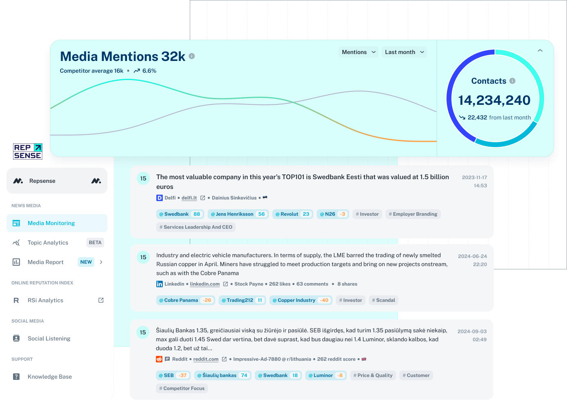Collapse the Media Mentions panel with chevron
Image resolution: width=567 pixels, height=401 pixels.
tap(540, 51)
